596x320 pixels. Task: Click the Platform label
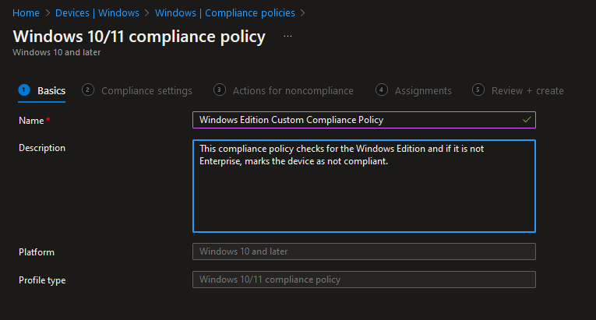[37, 252]
